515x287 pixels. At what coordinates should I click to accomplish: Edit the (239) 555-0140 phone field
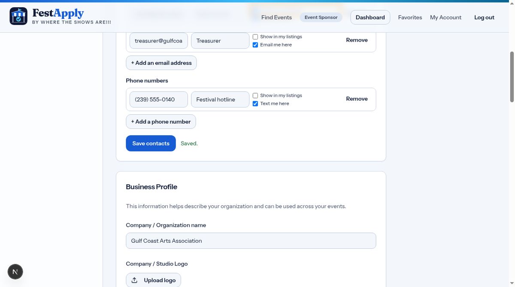click(x=159, y=99)
